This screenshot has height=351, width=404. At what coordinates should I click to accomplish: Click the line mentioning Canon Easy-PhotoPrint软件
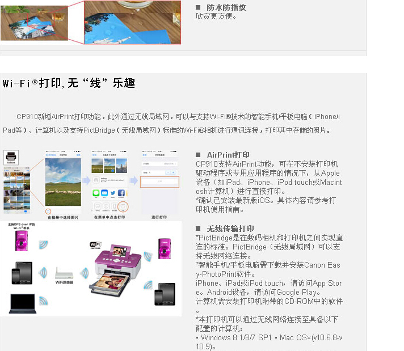(268, 269)
